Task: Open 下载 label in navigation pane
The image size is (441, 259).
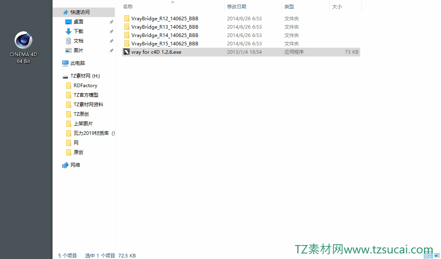Action: [78, 31]
